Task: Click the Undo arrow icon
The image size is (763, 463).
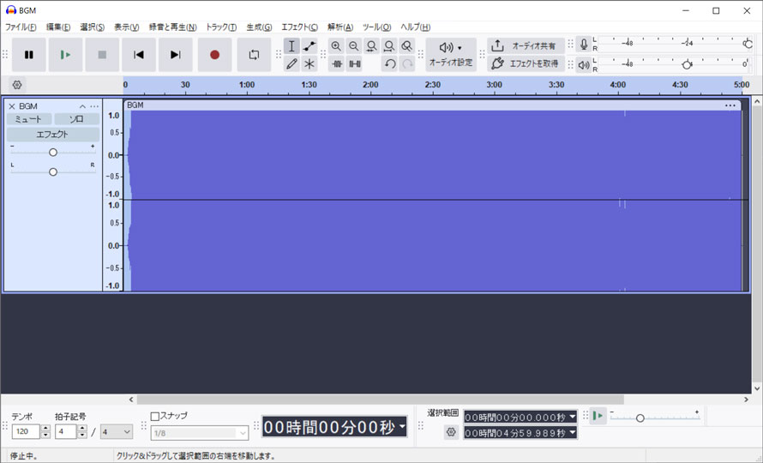Action: tap(390, 63)
